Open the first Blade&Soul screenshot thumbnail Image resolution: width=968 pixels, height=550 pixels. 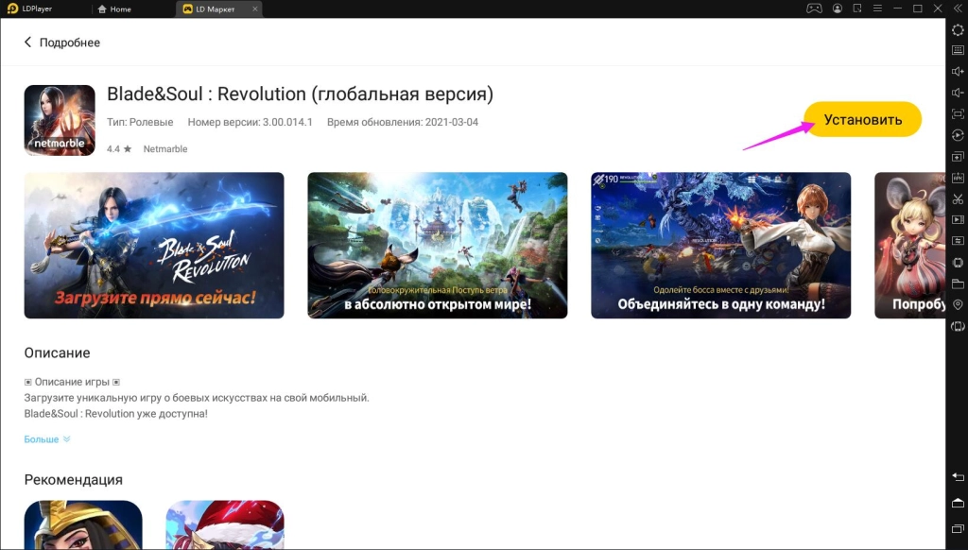click(x=153, y=245)
